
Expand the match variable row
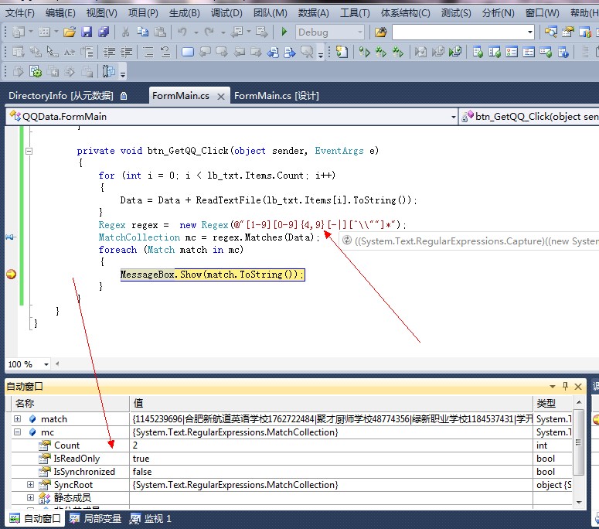point(18,419)
